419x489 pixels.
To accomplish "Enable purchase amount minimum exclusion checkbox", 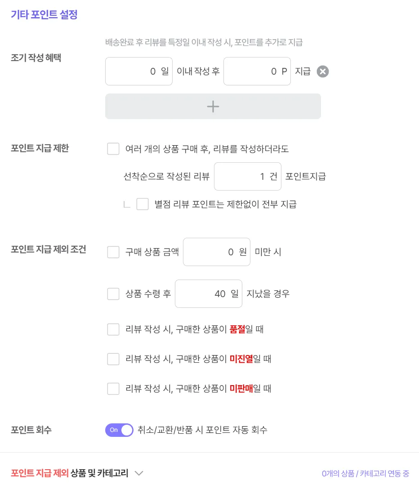I will (x=113, y=252).
